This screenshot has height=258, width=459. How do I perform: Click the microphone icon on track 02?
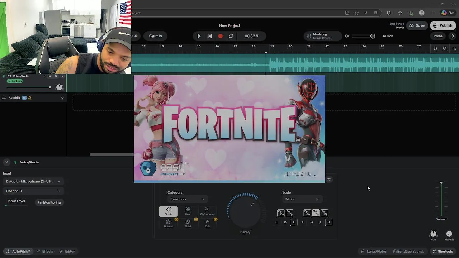4,76
